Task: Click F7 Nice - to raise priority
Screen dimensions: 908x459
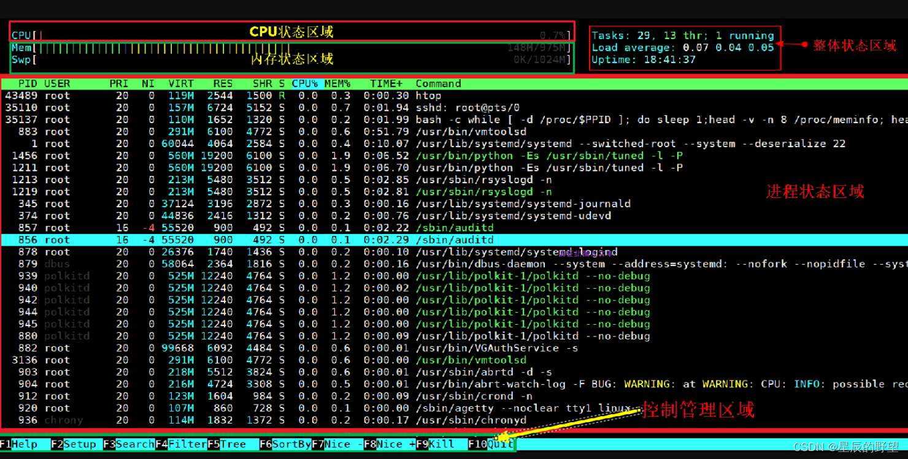Action: pos(337,444)
